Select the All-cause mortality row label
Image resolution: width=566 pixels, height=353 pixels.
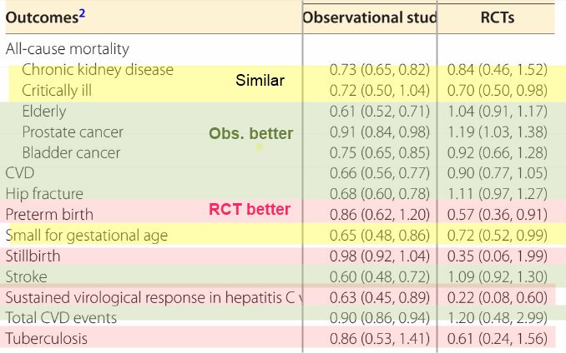point(67,49)
